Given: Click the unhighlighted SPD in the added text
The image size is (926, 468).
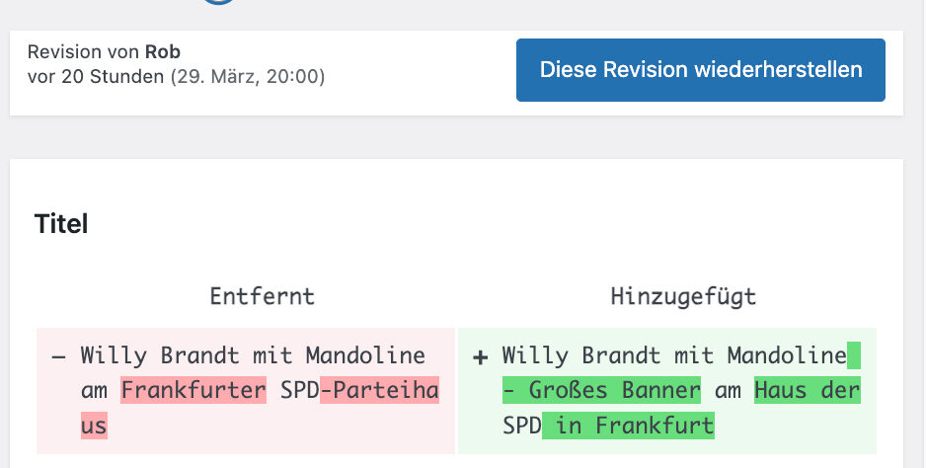Looking at the screenshot, I should tap(521, 426).
